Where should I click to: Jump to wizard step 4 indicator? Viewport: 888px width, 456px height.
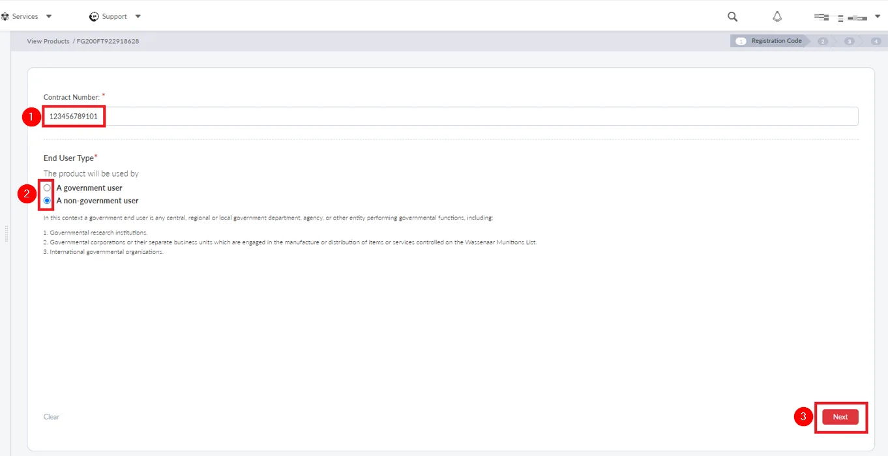coord(875,41)
